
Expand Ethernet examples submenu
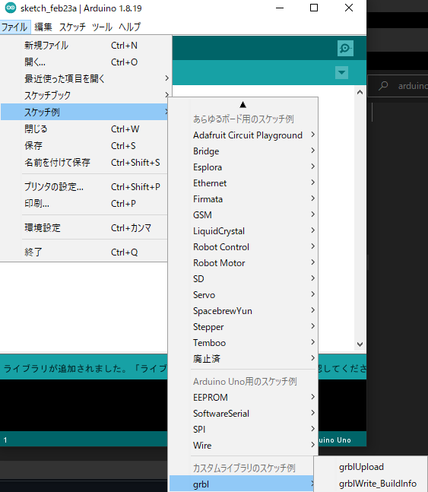point(243,183)
